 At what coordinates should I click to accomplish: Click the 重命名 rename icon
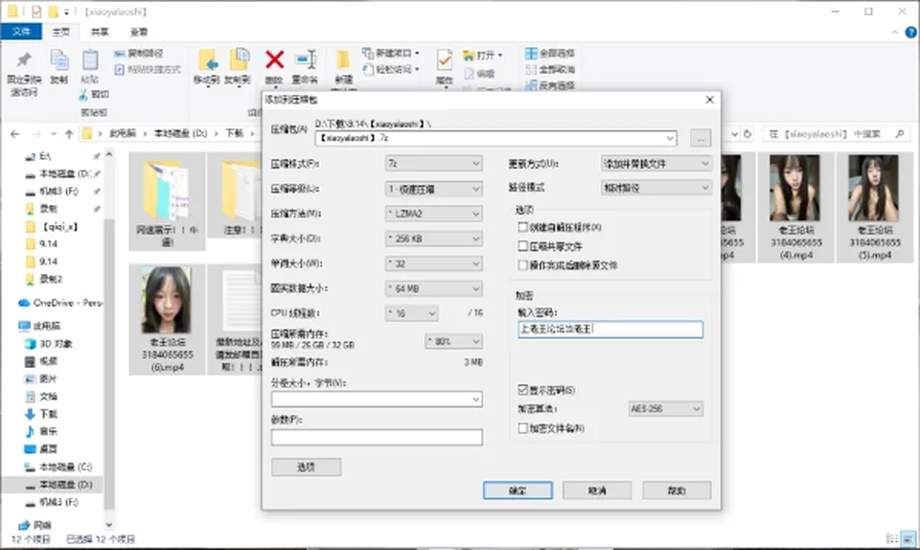306,59
